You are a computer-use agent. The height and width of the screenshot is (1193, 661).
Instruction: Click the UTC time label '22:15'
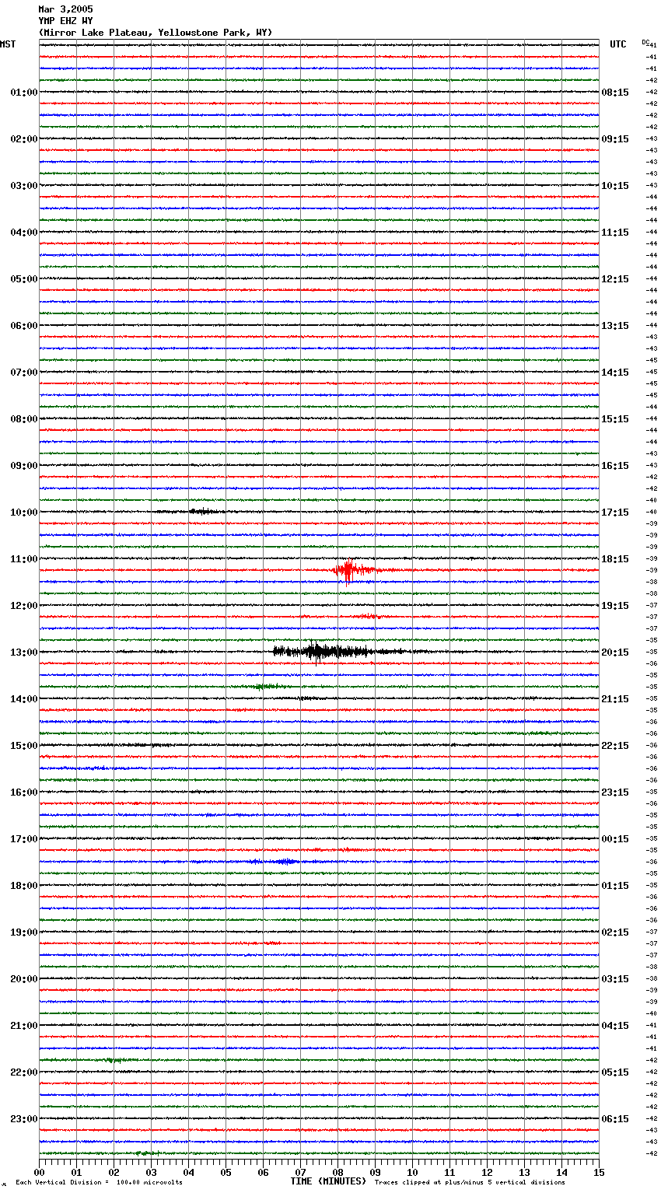(x=615, y=746)
